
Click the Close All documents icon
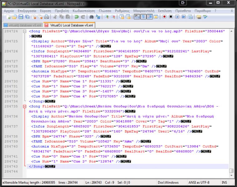pos(40,17)
